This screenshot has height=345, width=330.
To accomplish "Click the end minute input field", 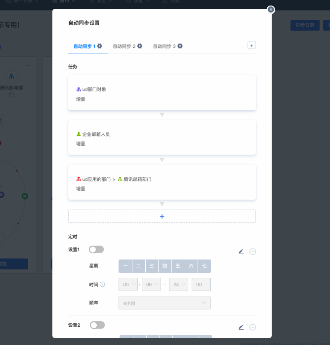I will (201, 285).
